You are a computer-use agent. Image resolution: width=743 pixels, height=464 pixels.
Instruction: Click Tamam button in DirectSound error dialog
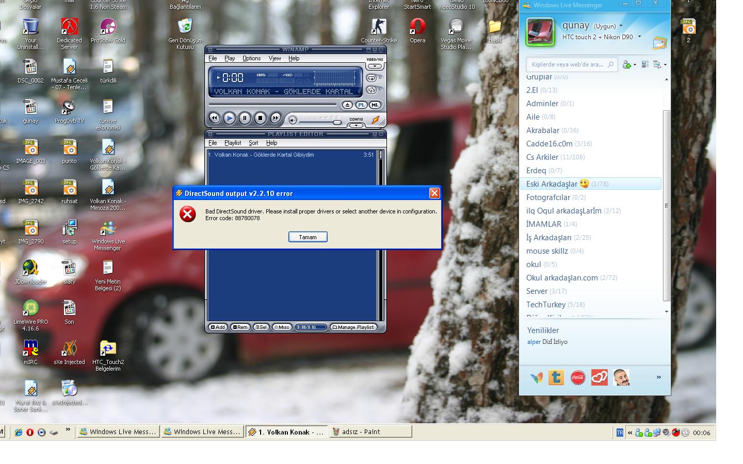(308, 237)
